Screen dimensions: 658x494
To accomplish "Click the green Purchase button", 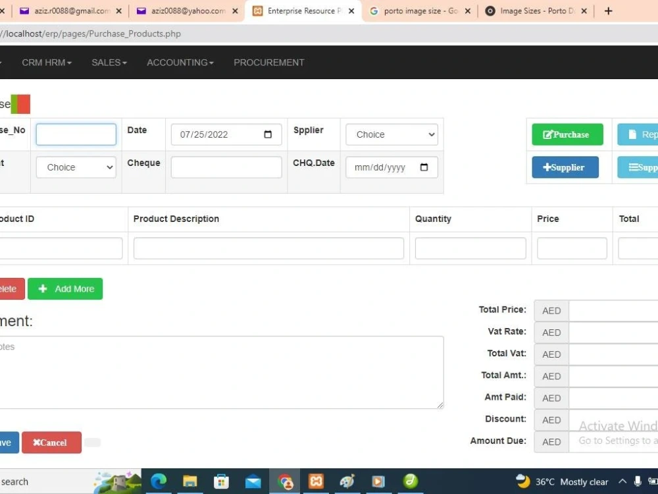I will [x=567, y=134].
